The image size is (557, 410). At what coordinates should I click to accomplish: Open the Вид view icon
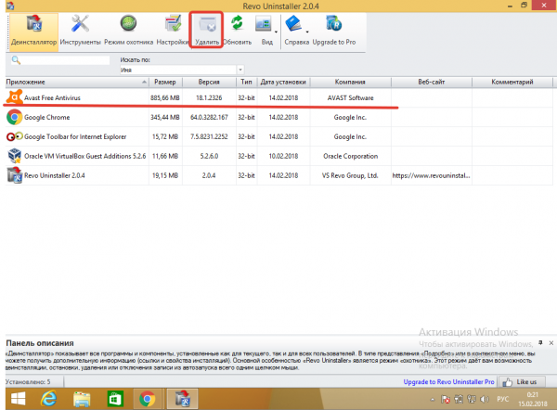click(264, 24)
